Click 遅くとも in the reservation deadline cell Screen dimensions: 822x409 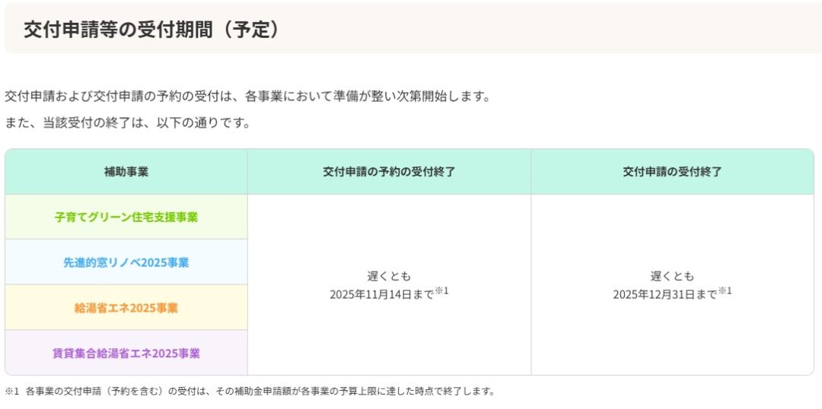[389, 276]
